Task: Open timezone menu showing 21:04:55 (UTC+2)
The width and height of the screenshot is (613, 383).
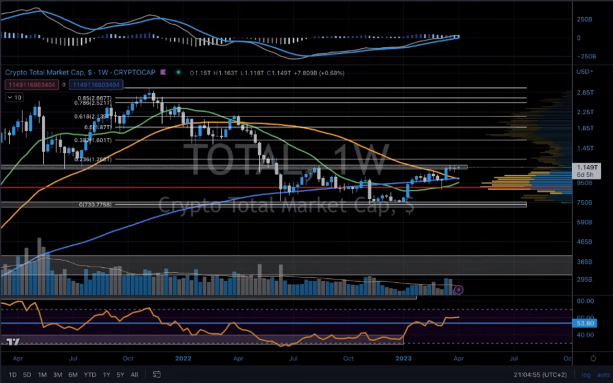Action: 540,375
